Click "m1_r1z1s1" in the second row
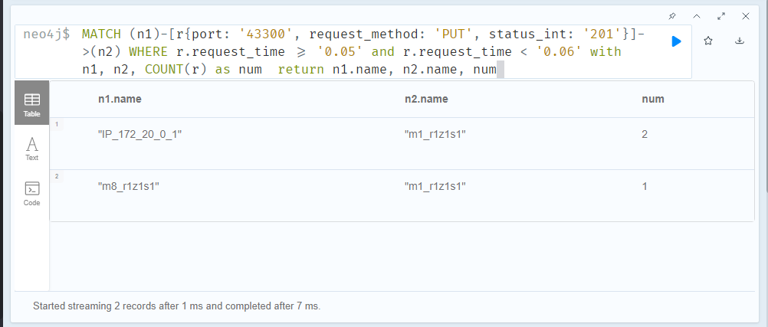This screenshot has width=768, height=327. click(x=435, y=186)
